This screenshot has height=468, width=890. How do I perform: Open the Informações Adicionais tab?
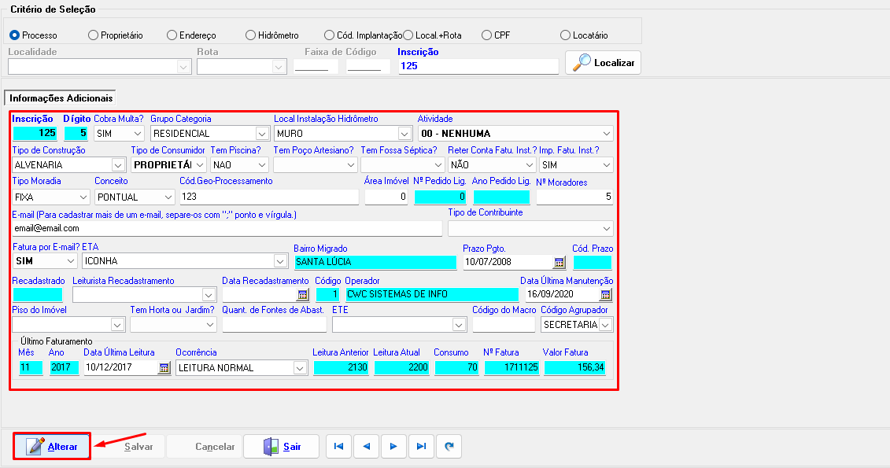click(61, 98)
